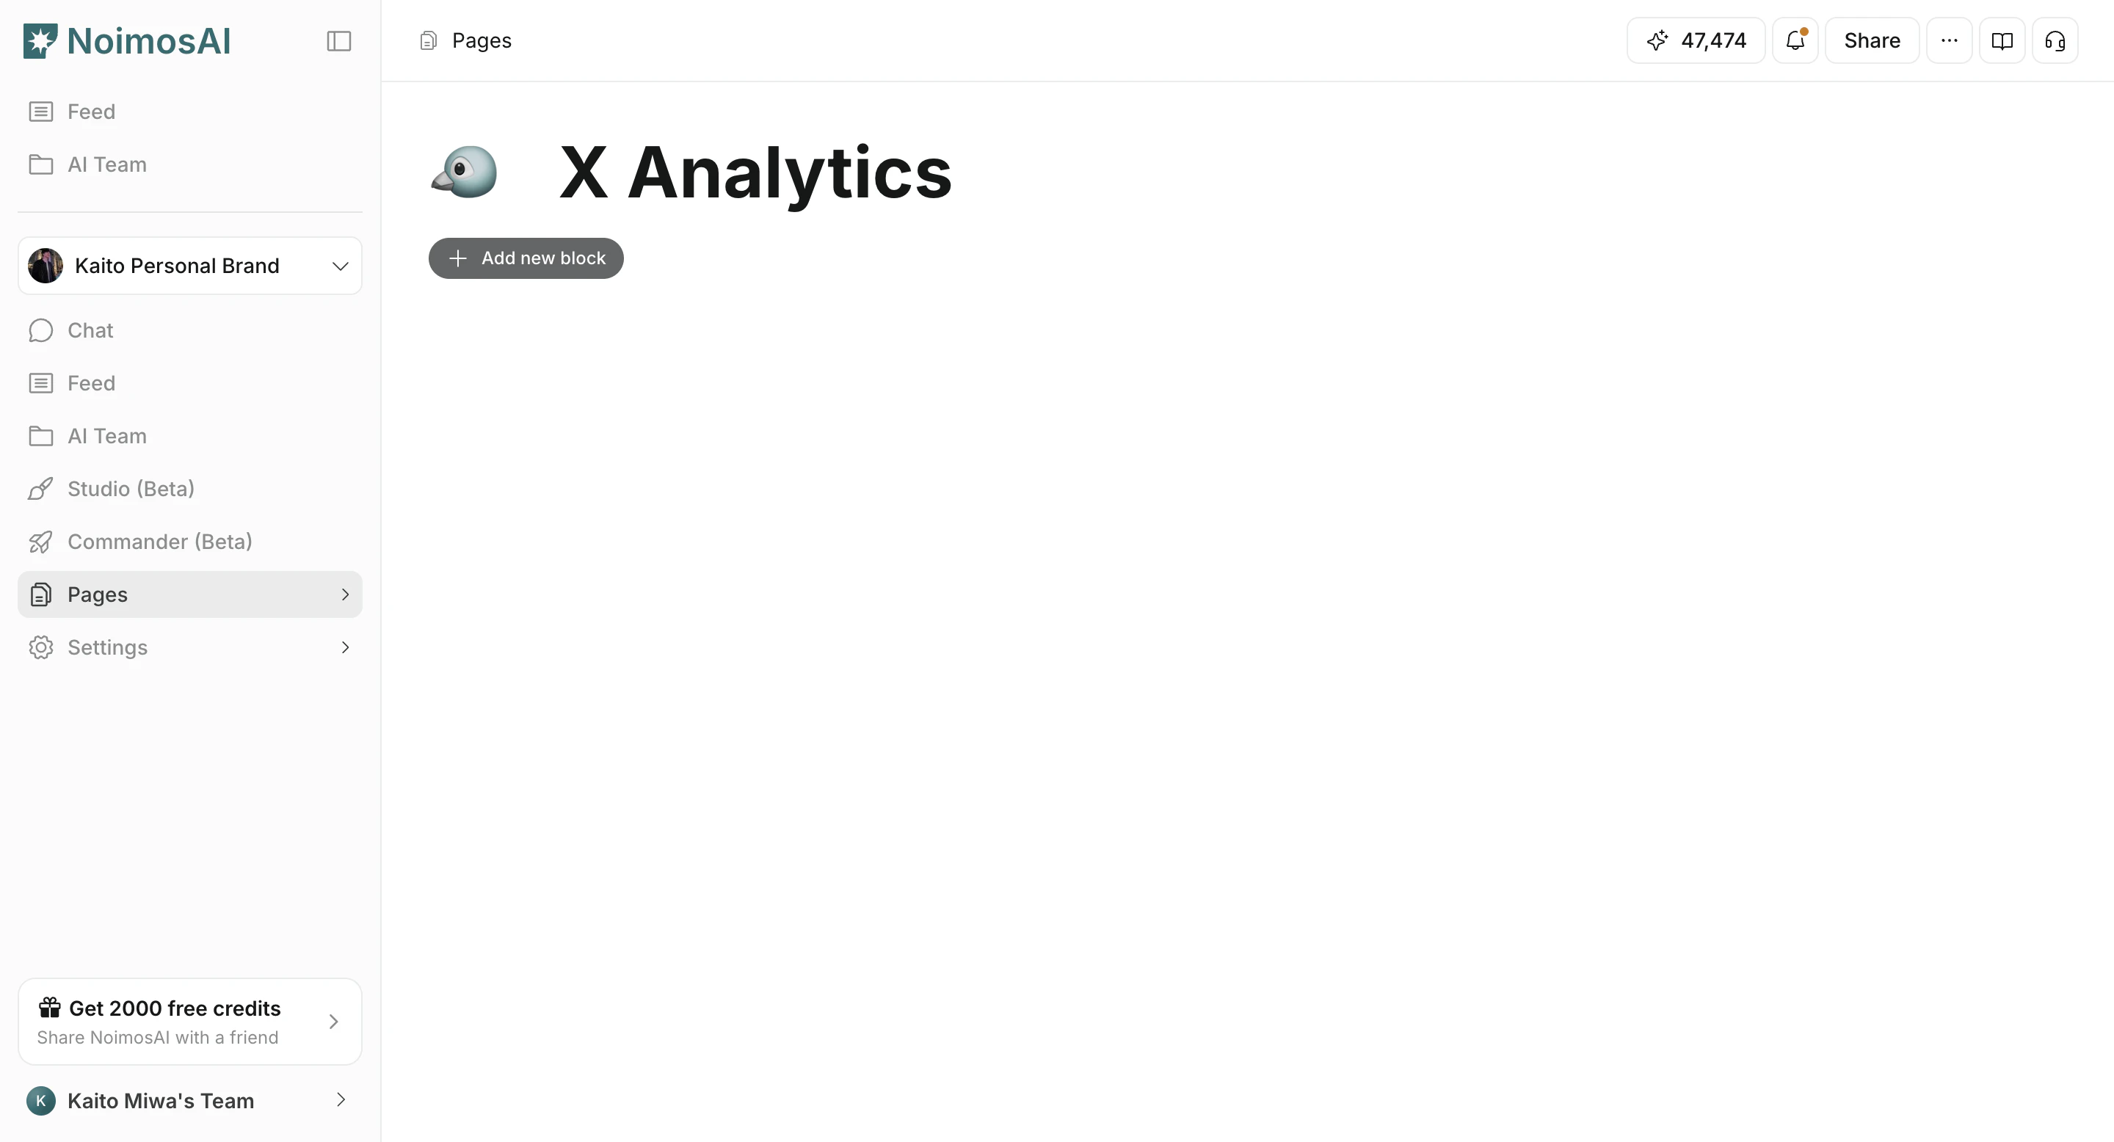Click the Share button
This screenshot has height=1142, width=2114.
[x=1872, y=40]
